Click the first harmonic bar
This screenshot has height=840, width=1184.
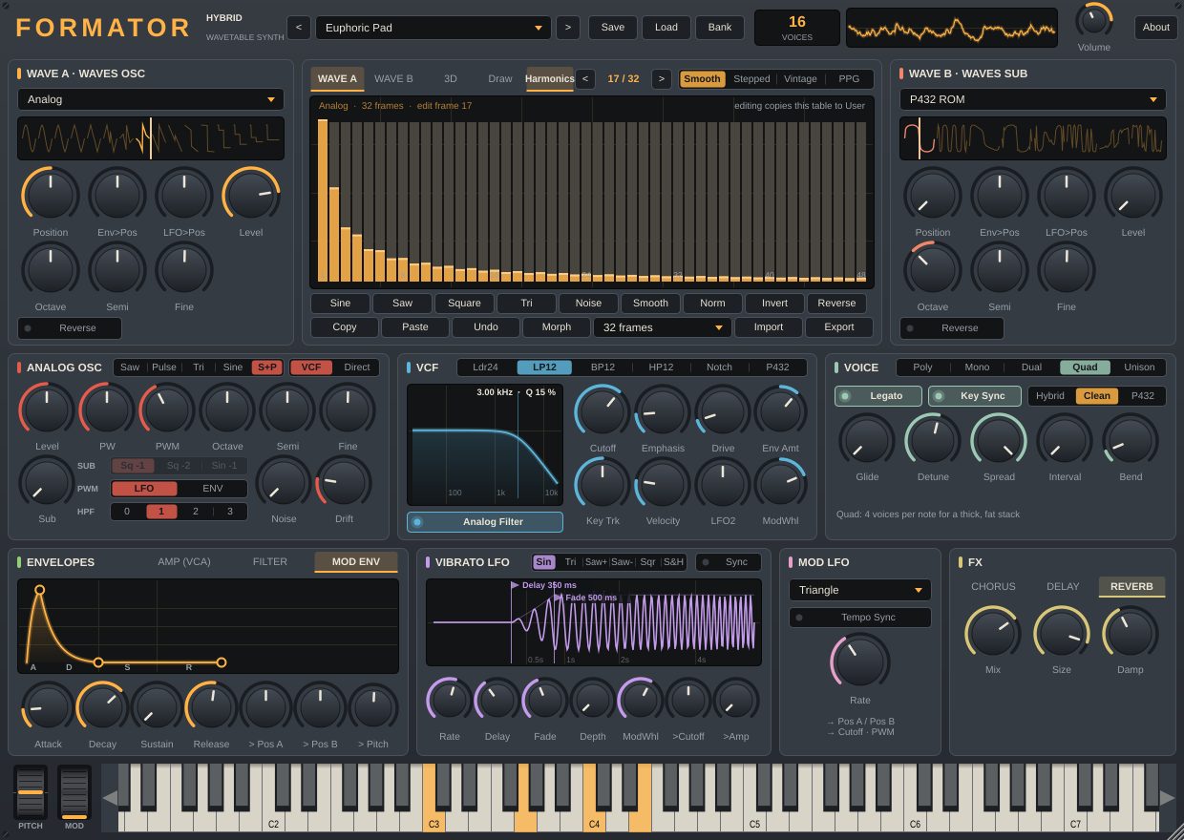coord(323,200)
